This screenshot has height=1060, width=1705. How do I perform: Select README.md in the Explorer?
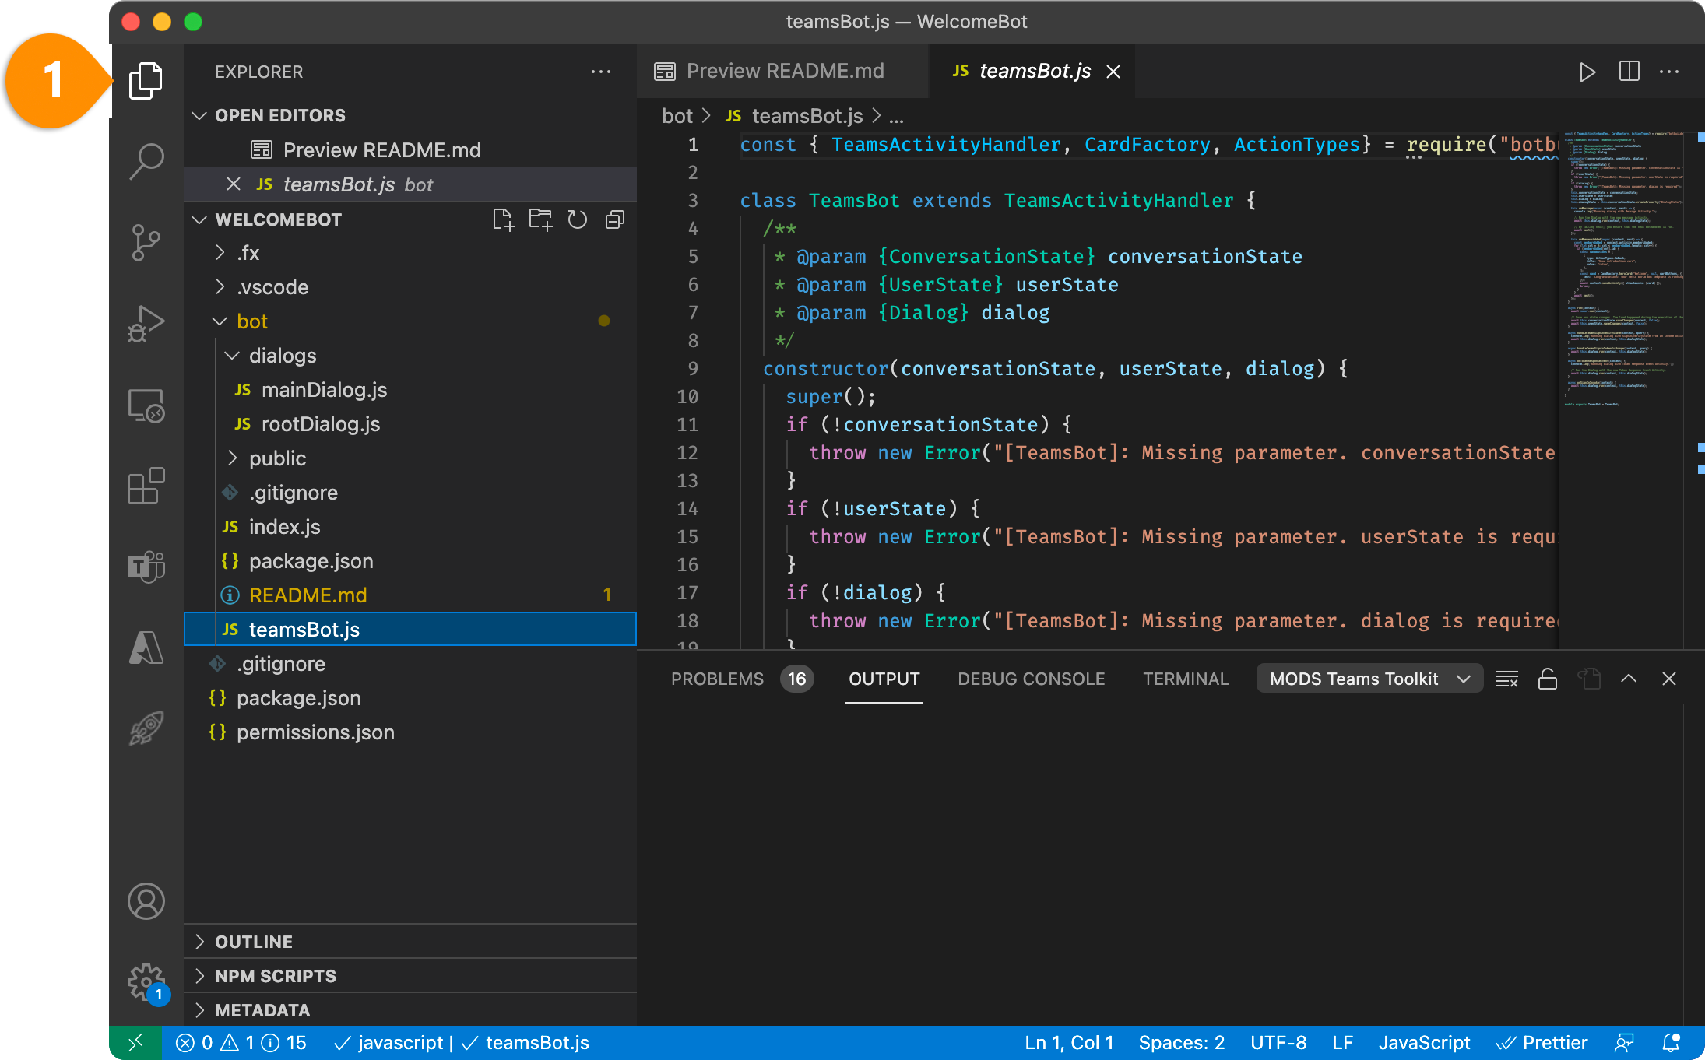pos(308,595)
